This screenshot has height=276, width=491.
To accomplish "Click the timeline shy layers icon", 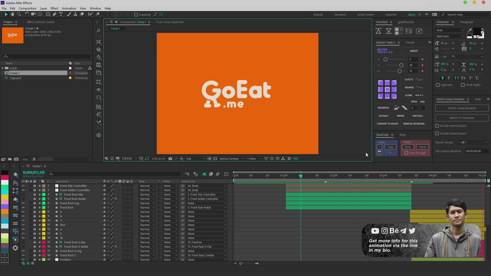I will coord(204,174).
